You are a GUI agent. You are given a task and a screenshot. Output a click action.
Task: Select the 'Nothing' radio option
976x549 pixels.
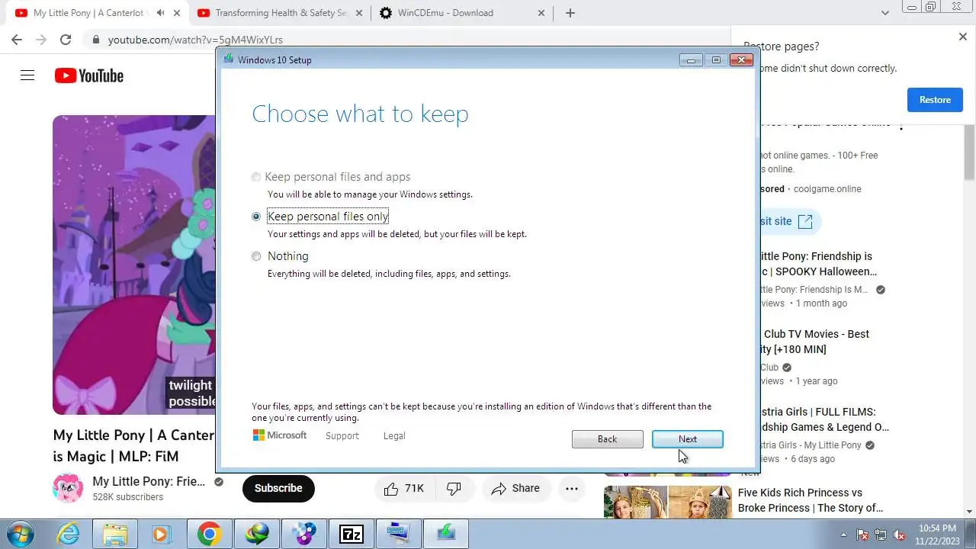pos(256,256)
